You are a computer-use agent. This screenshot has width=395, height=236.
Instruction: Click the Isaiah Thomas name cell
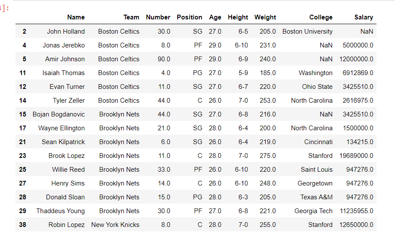tap(63, 73)
